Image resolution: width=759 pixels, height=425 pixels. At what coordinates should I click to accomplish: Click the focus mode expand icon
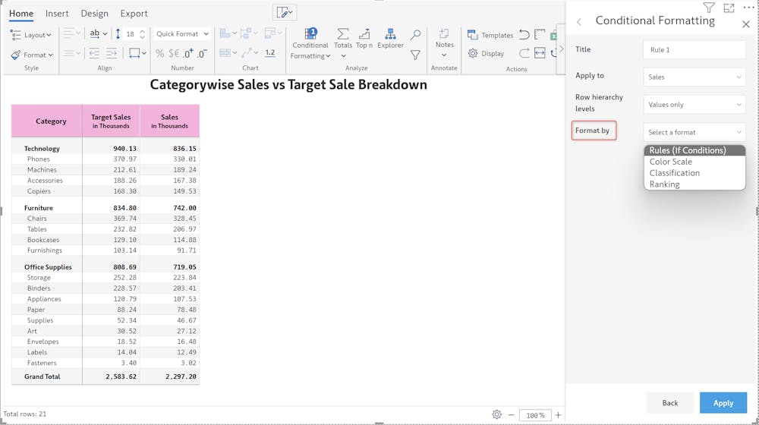[x=729, y=8]
